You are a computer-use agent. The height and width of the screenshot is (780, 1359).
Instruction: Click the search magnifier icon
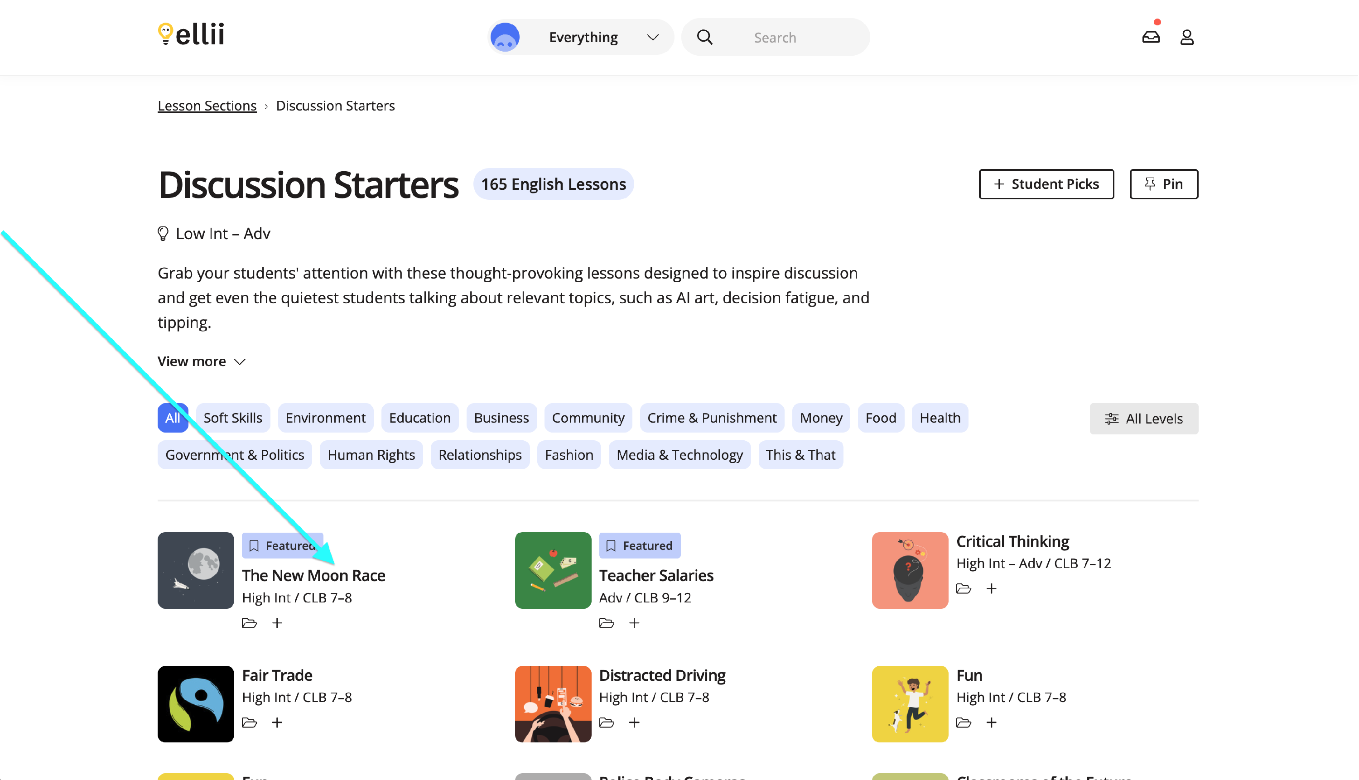coord(704,37)
